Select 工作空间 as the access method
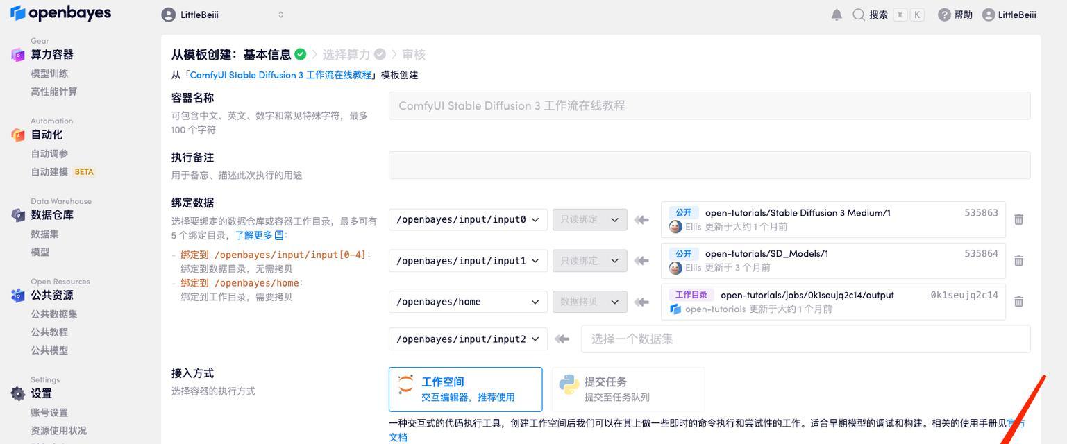1067x444 pixels. point(465,389)
